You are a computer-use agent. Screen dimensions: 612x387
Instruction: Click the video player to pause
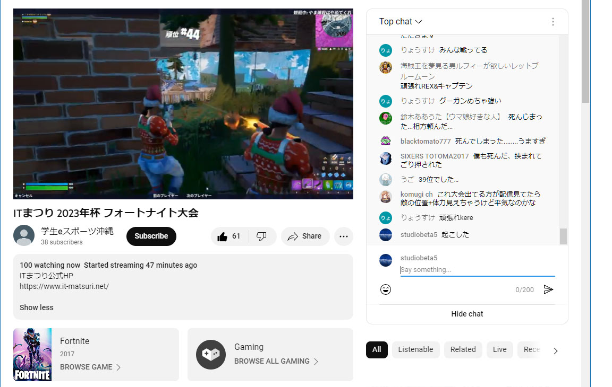[x=183, y=104]
